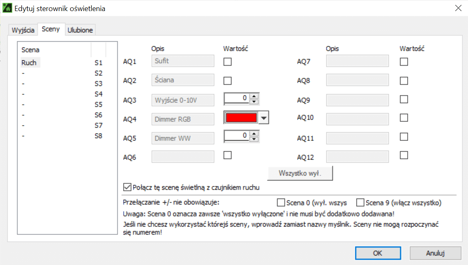Switch to the Wyjścia tab

(x=23, y=30)
